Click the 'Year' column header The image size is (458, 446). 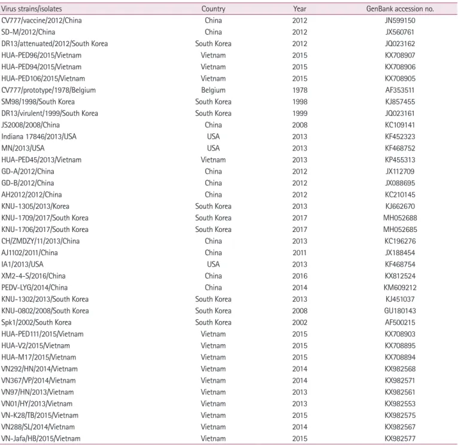[x=300, y=9]
